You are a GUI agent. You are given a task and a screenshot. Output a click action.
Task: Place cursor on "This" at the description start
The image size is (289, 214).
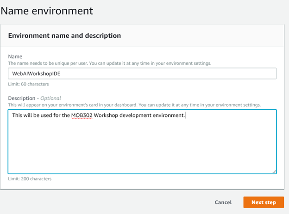click(18, 115)
